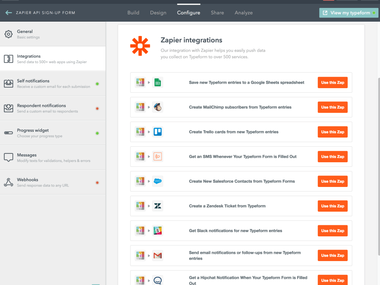Image resolution: width=380 pixels, height=285 pixels.
Task: Click the back arrow icon in header
Action: click(8, 13)
